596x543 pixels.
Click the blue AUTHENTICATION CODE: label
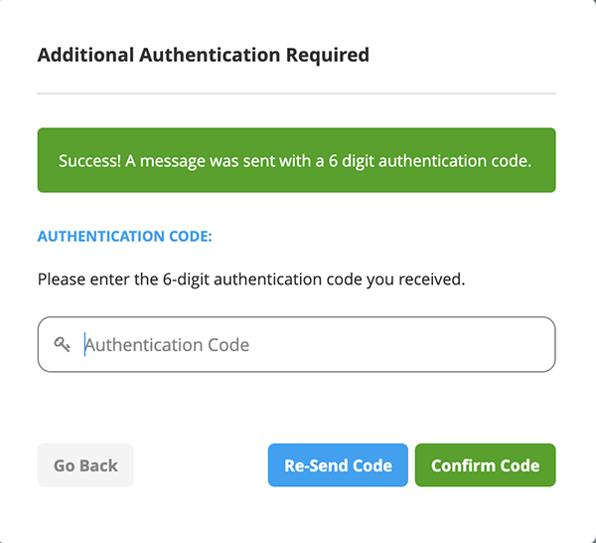click(125, 237)
